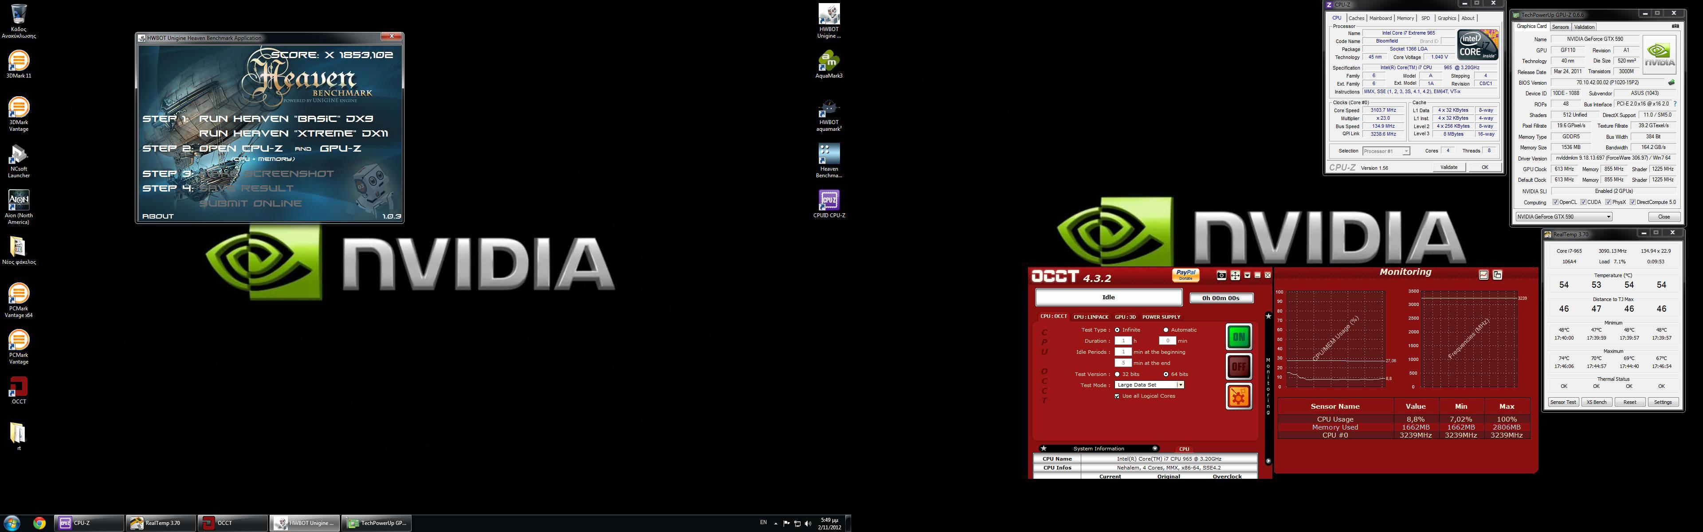Image resolution: width=1703 pixels, height=532 pixels.
Task: Switch to GPU:3D tab in OCCT
Action: click(1125, 317)
